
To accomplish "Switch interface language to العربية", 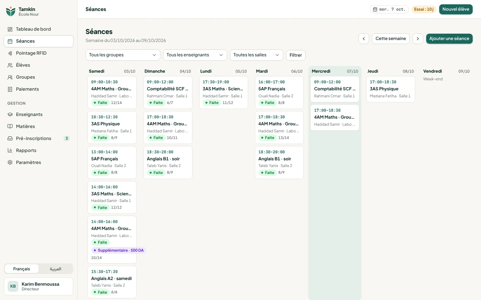I will pyautogui.click(x=55, y=269).
